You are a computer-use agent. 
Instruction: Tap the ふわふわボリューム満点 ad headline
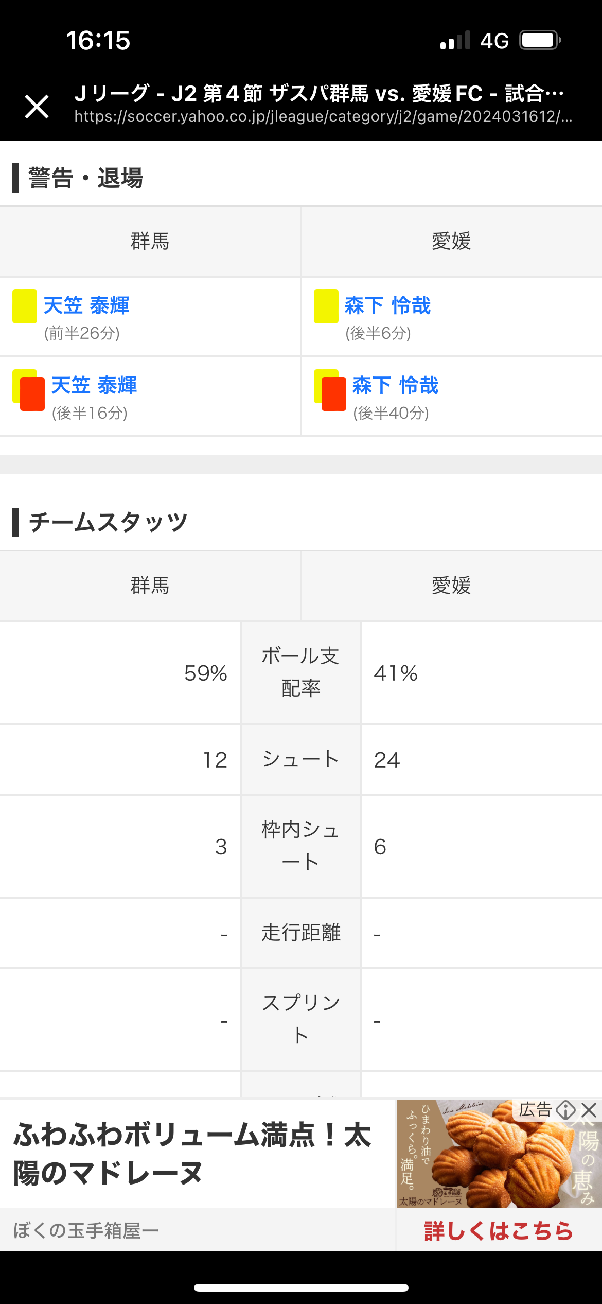(193, 1154)
